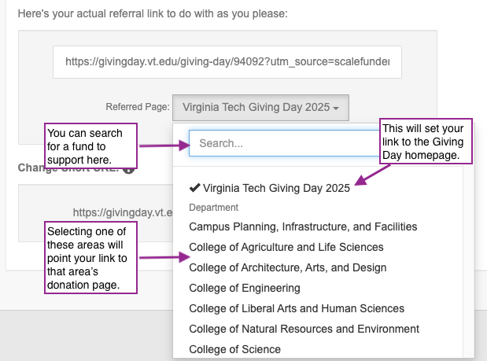Click the fund Search box
This screenshot has height=361, width=487.
pyautogui.click(x=284, y=143)
